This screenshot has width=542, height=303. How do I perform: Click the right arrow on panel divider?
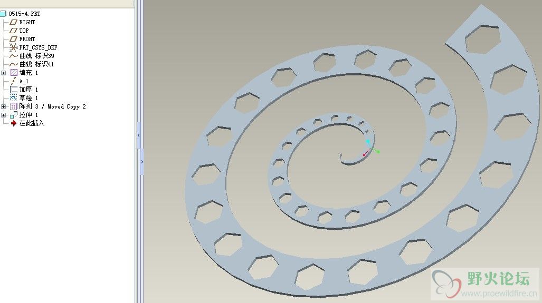tap(142, 162)
